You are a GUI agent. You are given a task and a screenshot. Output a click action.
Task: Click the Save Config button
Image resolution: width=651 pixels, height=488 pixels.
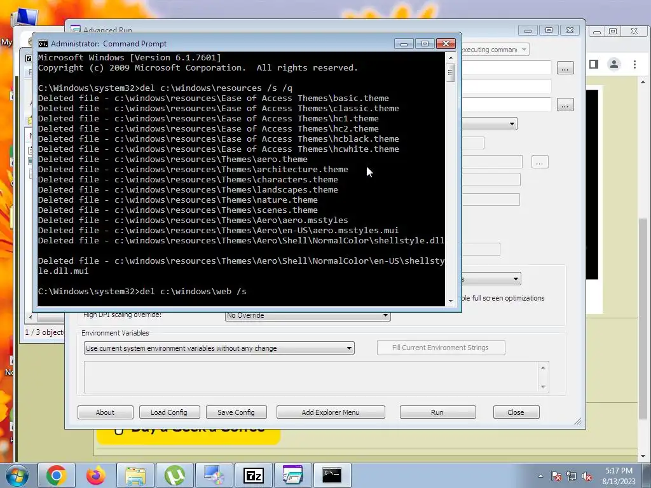click(x=236, y=412)
